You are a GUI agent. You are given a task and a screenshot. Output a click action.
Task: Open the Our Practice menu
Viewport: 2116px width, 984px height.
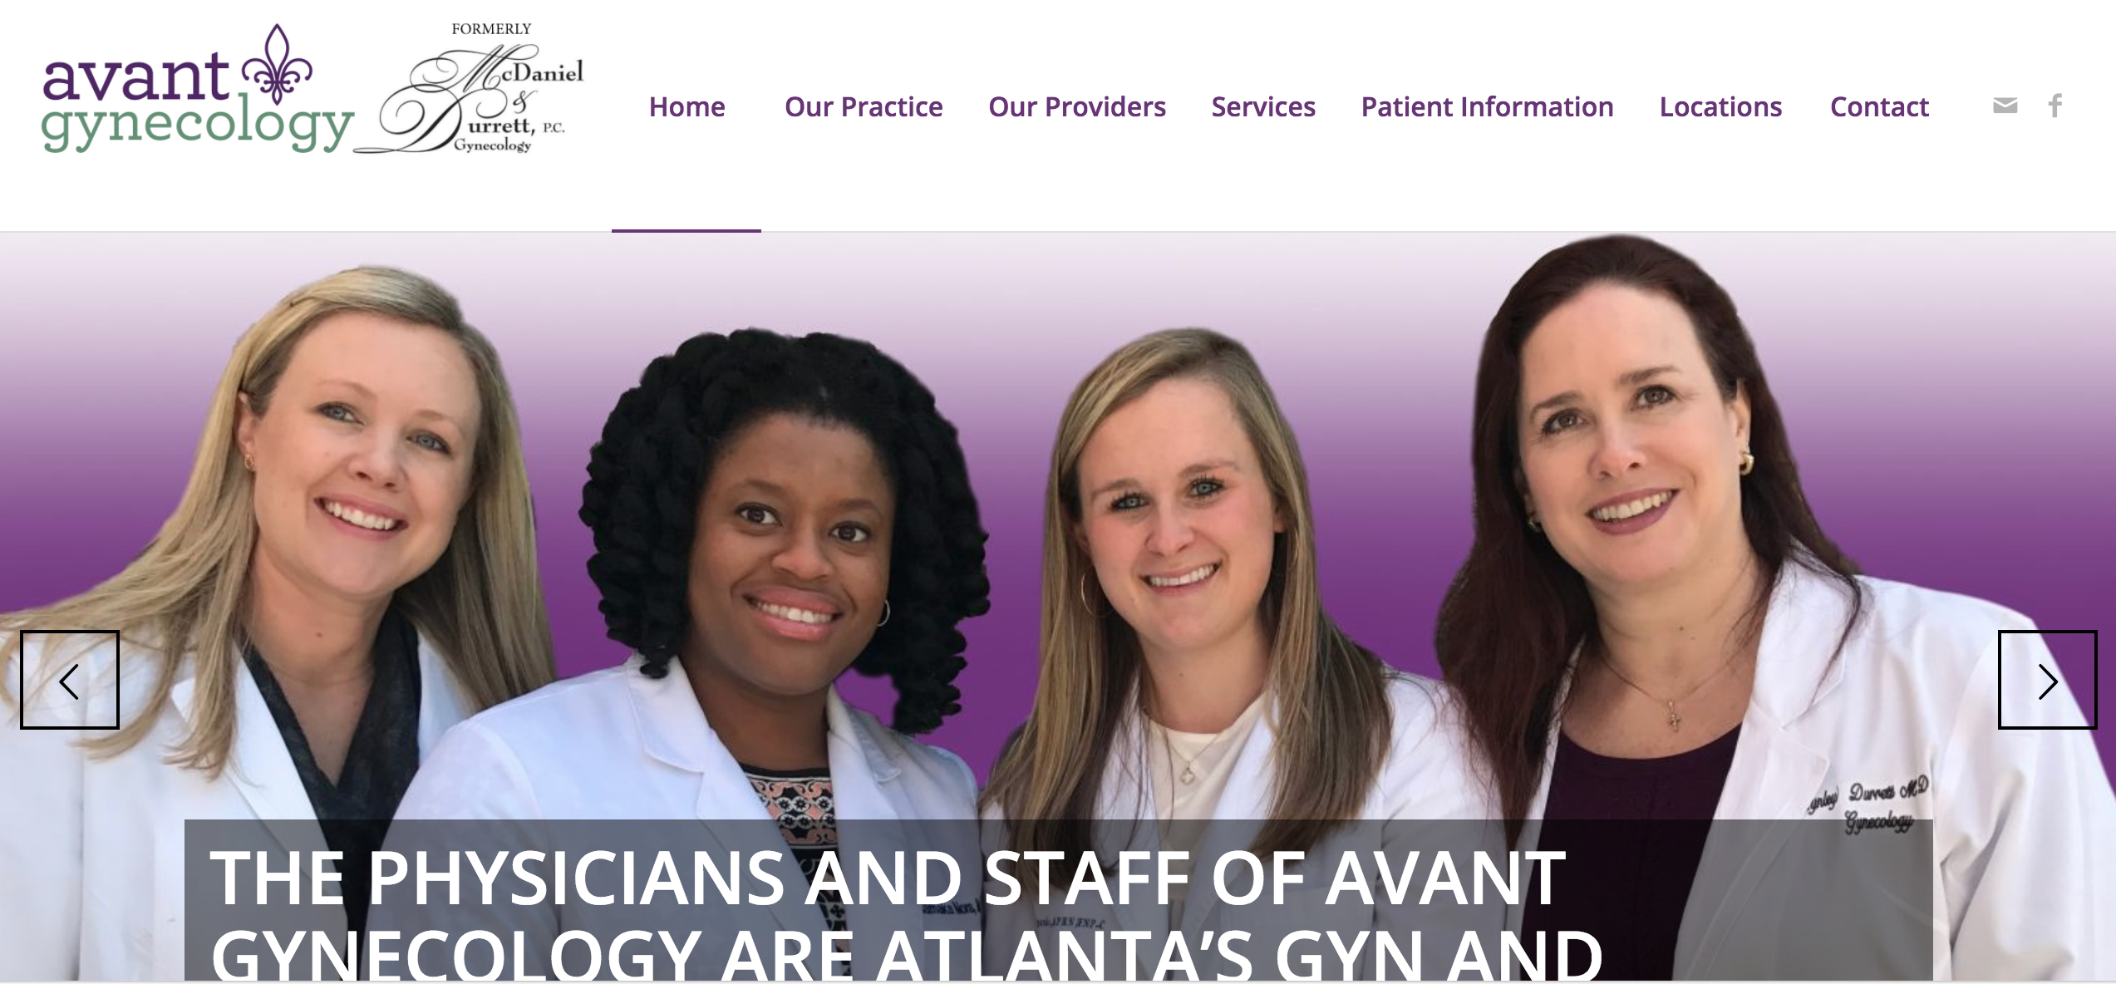coord(864,106)
